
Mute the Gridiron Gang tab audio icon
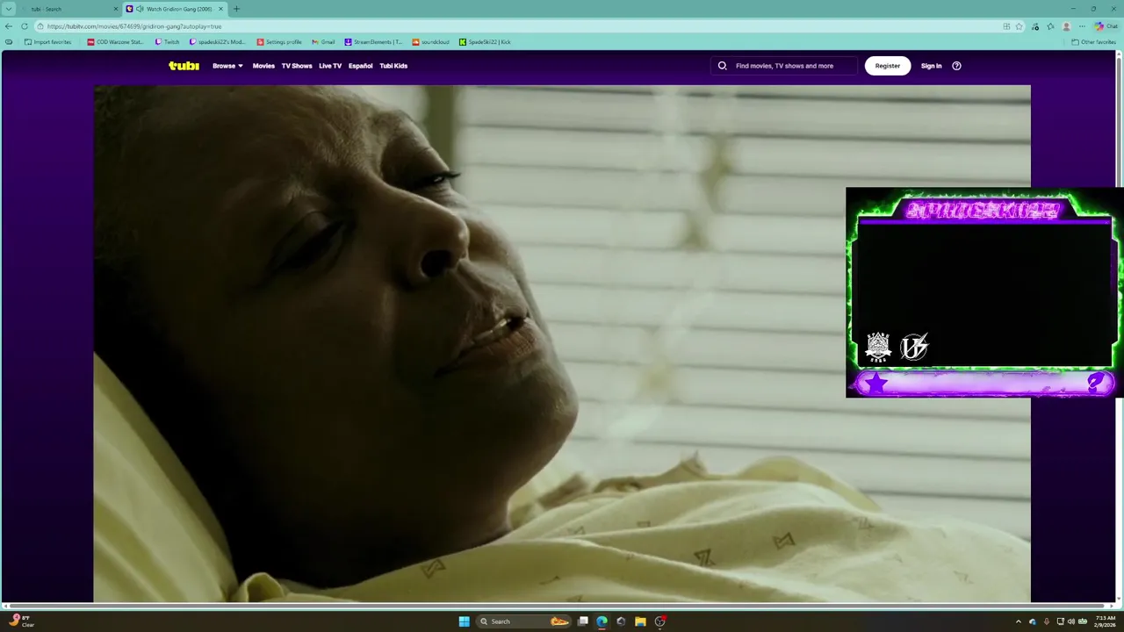pos(140,9)
